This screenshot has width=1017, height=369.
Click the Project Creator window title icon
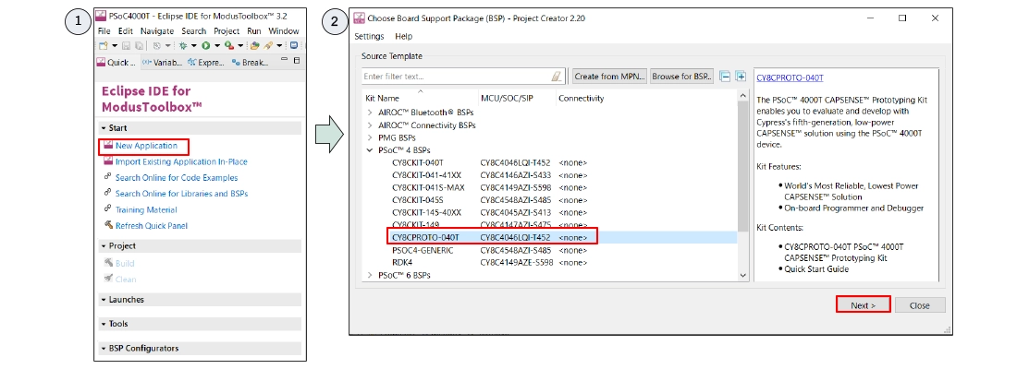point(359,18)
